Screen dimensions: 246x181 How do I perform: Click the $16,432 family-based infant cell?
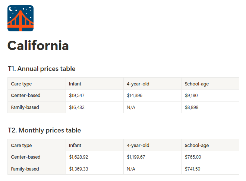[95, 107]
